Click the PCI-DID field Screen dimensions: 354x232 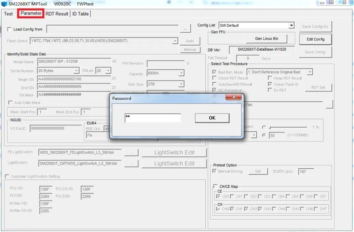point(46,196)
